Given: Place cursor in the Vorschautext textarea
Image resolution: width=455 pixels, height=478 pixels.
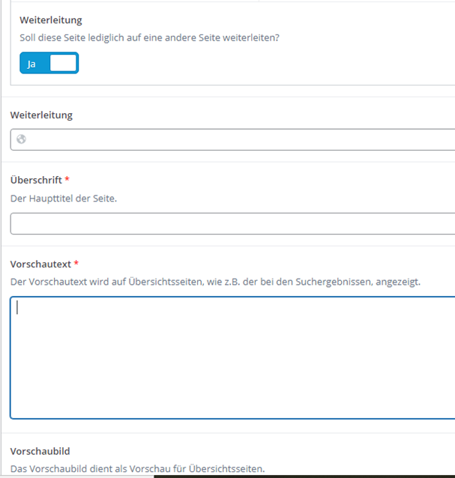Looking at the screenshot, I should (x=232, y=360).
